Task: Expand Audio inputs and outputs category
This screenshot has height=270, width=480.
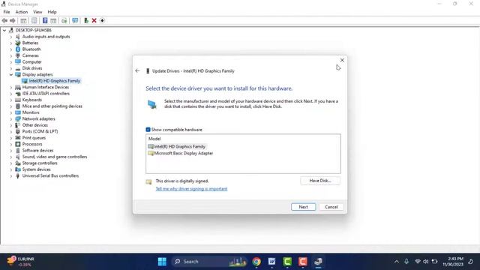Action: click(x=11, y=37)
